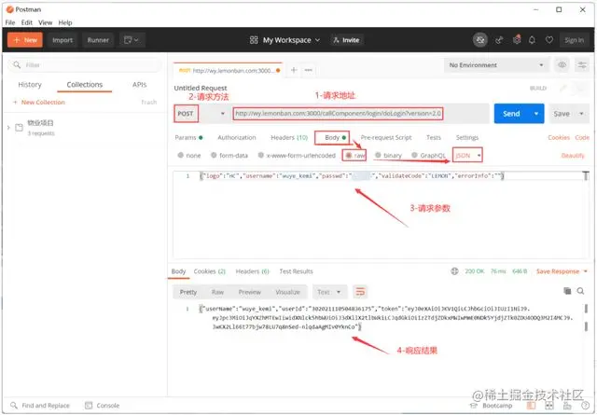Open the environment quick look eye icon
597x415 pixels.
(x=562, y=65)
